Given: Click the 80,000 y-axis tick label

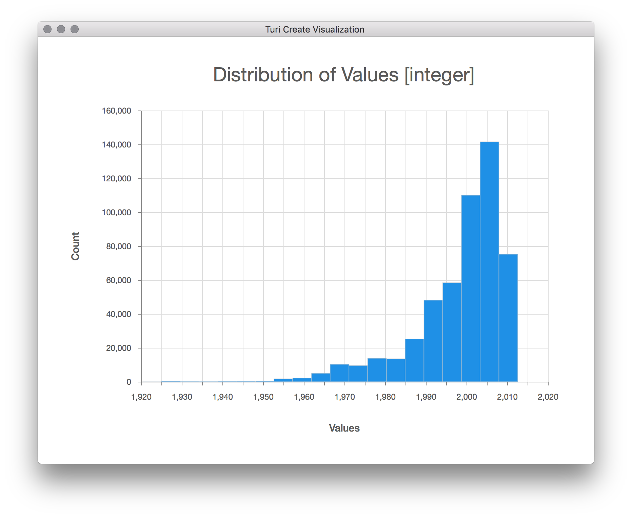Looking at the screenshot, I should (x=118, y=246).
